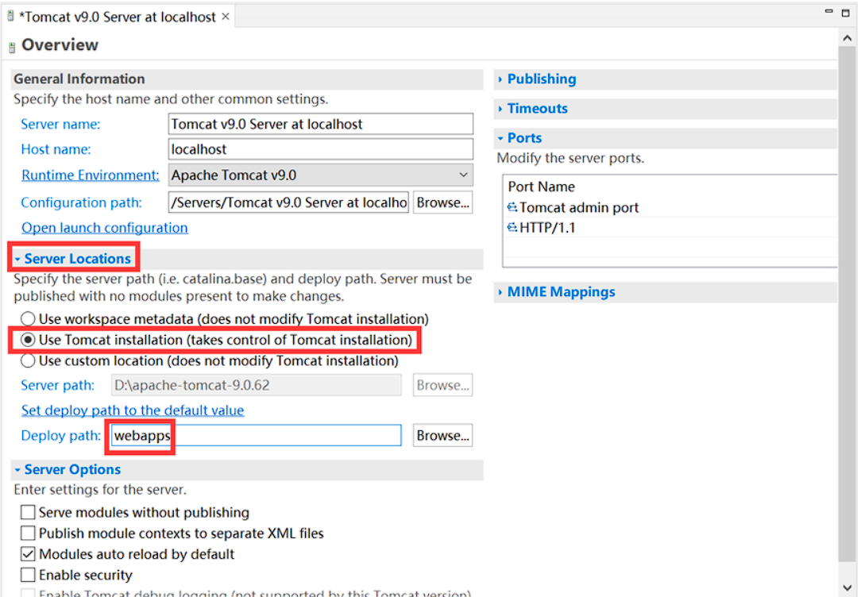This screenshot has height=597, width=865.
Task: Click the server icon beside Overview heading
Action: 12,48
